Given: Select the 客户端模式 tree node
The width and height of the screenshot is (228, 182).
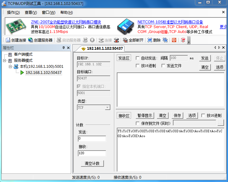Looking at the screenshot, I should 23,54.
